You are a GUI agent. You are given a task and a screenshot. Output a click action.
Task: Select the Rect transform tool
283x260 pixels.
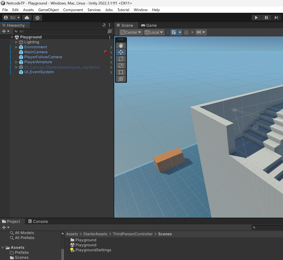coord(121,72)
